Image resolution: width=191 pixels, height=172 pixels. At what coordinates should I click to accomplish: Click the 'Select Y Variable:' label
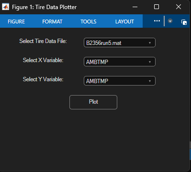click(43, 79)
